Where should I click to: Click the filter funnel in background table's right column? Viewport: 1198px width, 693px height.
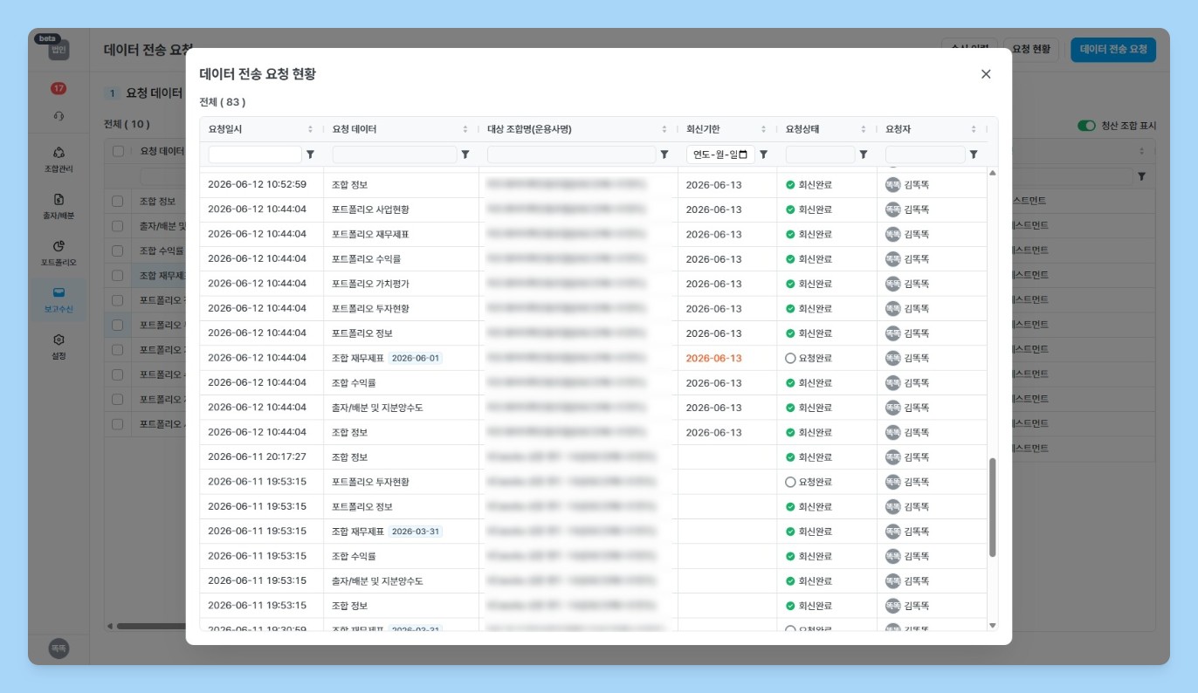[1141, 176]
